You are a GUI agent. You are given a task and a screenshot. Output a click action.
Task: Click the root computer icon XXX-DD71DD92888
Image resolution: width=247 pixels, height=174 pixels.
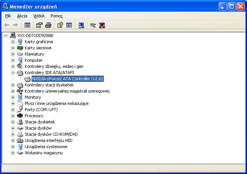tap(13, 35)
